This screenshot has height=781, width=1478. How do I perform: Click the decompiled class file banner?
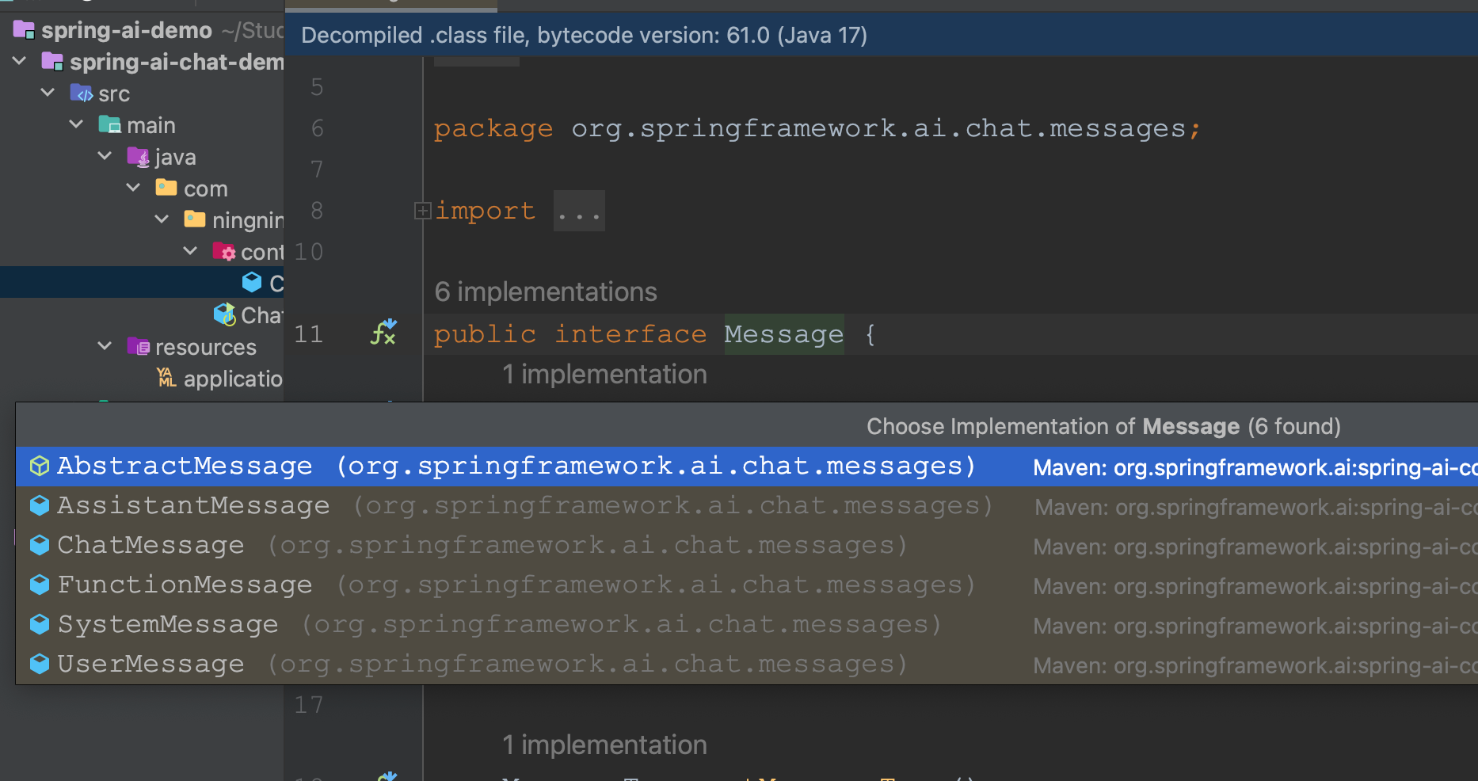click(x=882, y=35)
